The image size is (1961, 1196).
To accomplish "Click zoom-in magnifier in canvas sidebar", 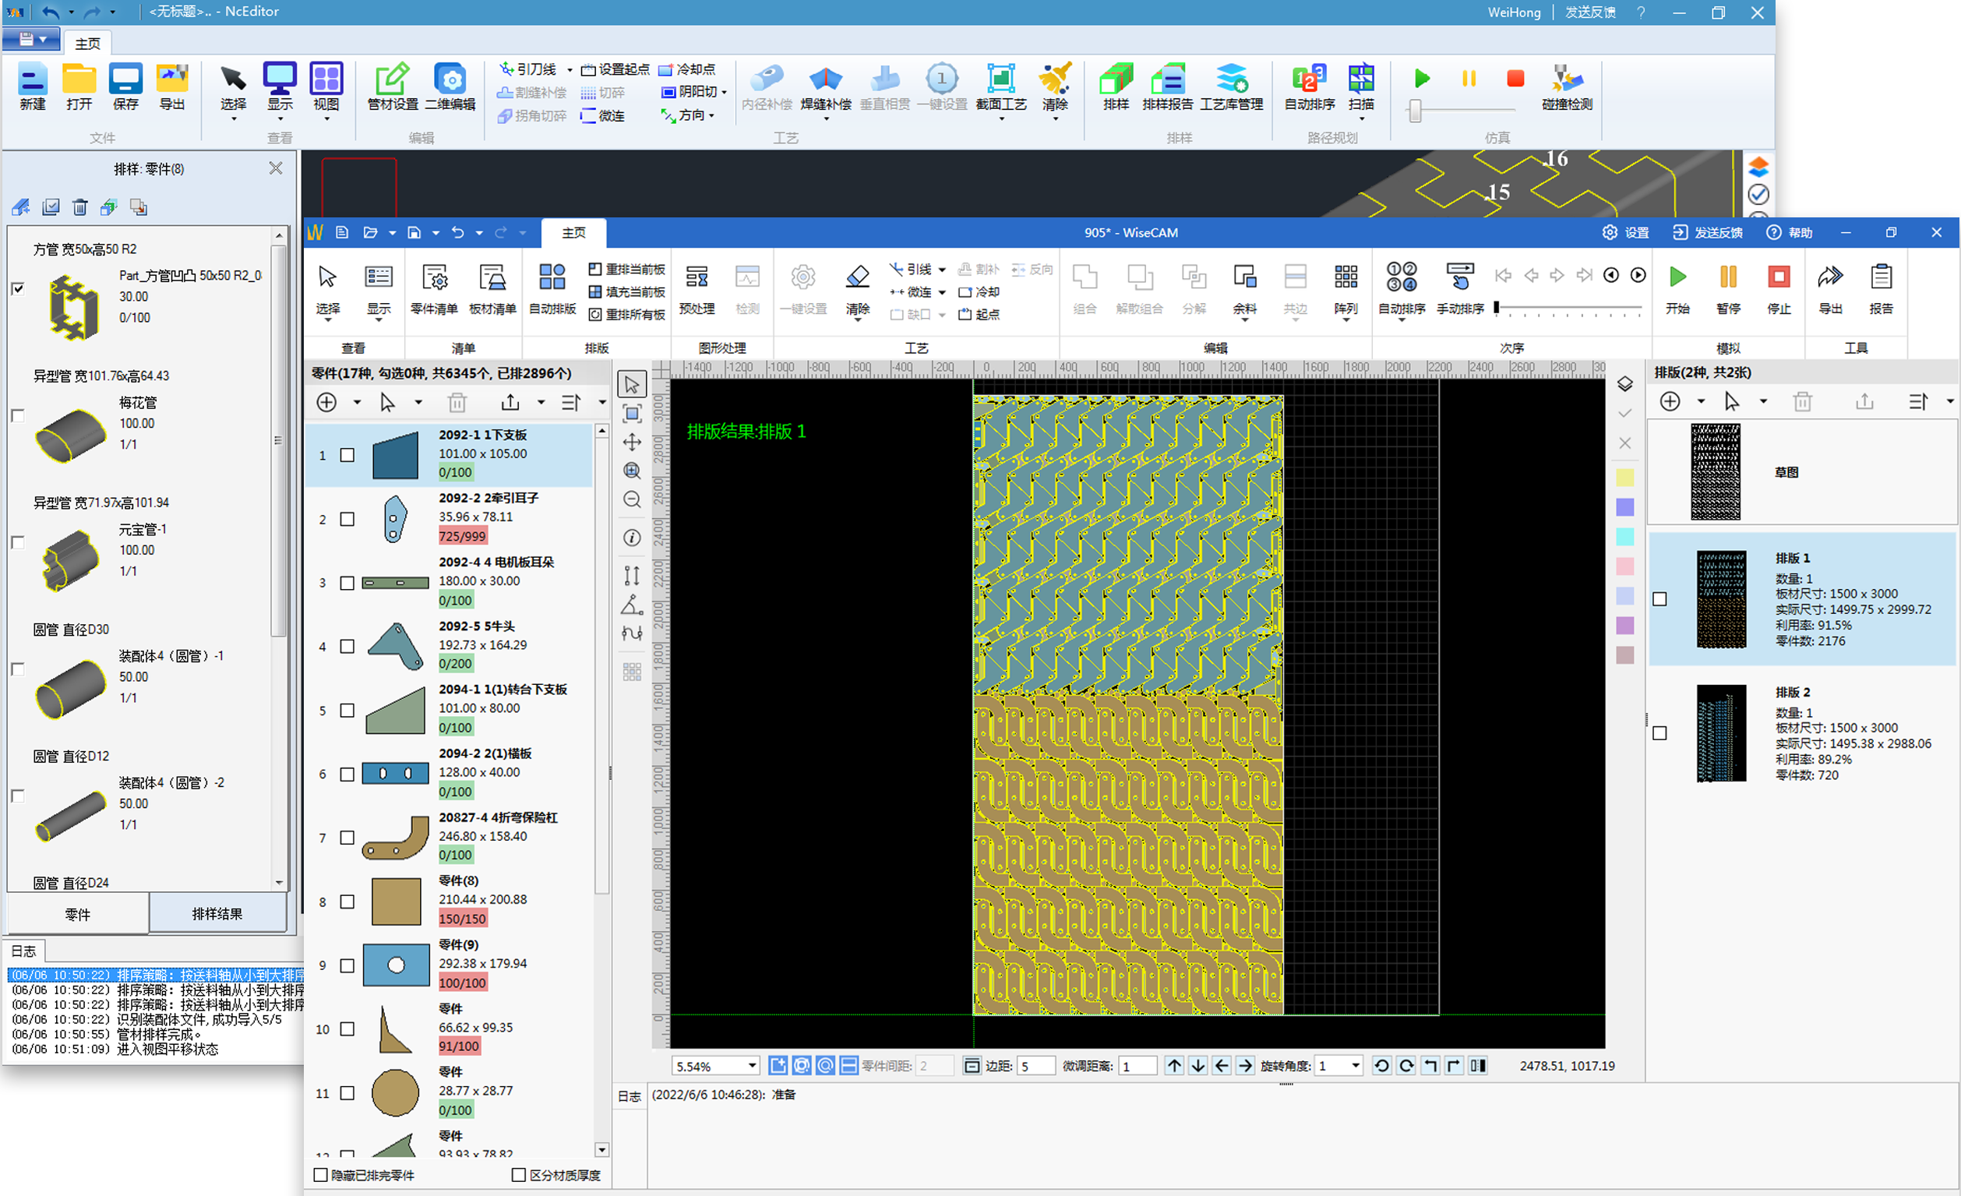I will [632, 471].
